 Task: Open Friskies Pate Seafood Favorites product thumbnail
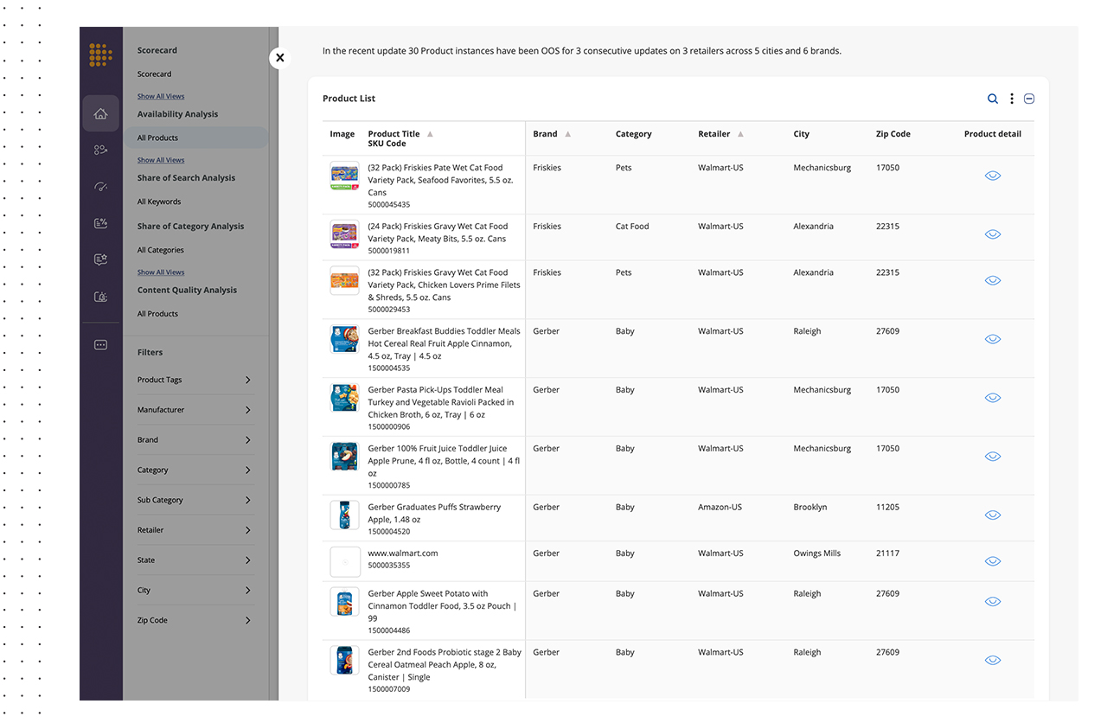tap(344, 176)
